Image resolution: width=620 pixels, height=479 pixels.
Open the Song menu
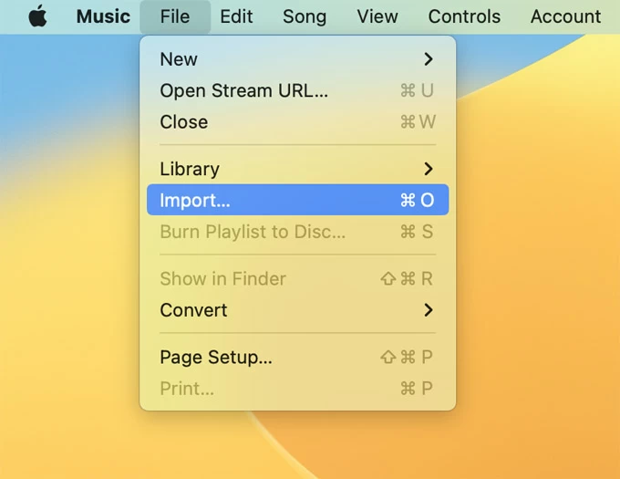[305, 16]
